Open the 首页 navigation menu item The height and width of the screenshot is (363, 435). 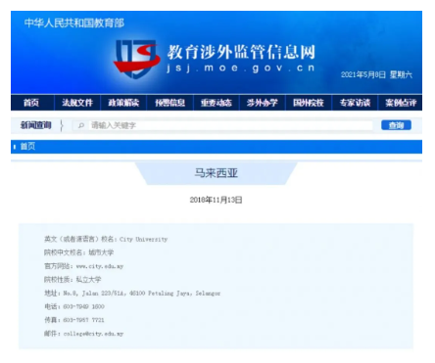tap(31, 103)
